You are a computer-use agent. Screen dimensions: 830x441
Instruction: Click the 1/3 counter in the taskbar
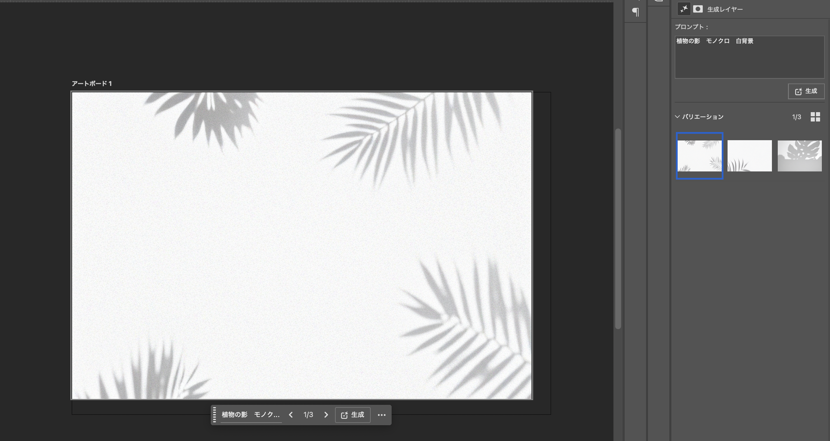point(308,415)
